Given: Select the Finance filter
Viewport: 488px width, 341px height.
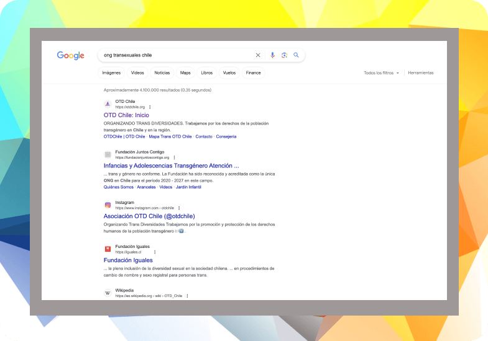Looking at the screenshot, I should click(x=254, y=73).
